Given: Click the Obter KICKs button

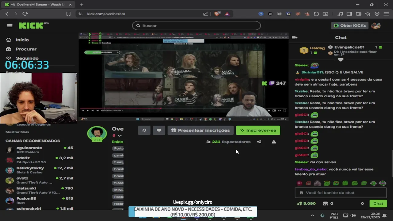Looking at the screenshot, I should coord(350,25).
